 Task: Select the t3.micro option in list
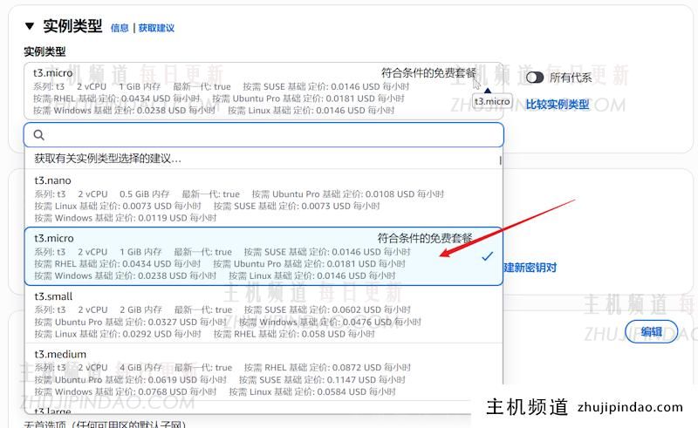coord(263,256)
